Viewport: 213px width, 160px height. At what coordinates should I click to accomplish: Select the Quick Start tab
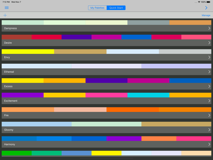tap(116, 8)
